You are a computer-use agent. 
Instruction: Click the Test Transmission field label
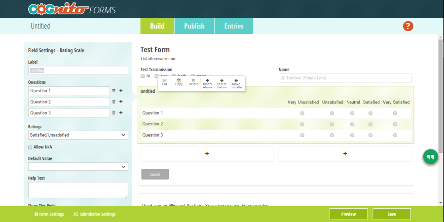(x=156, y=70)
